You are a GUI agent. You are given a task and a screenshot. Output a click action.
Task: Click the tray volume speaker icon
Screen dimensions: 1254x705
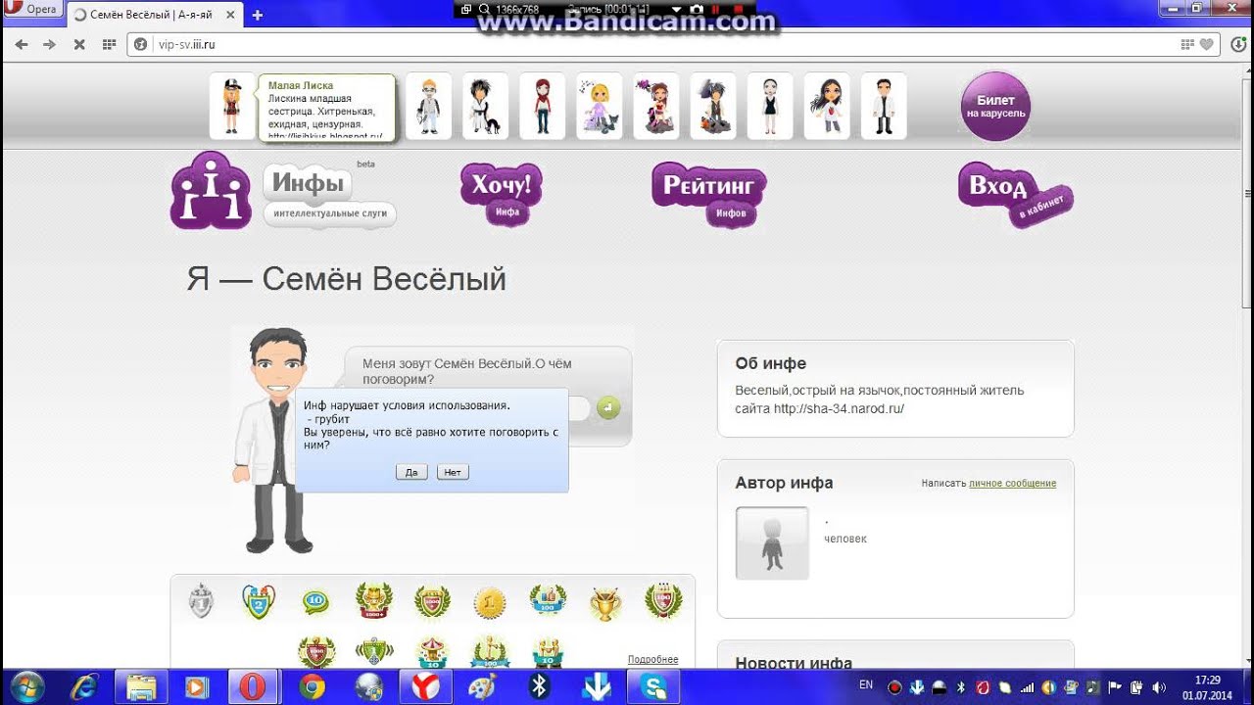pos(1159,686)
